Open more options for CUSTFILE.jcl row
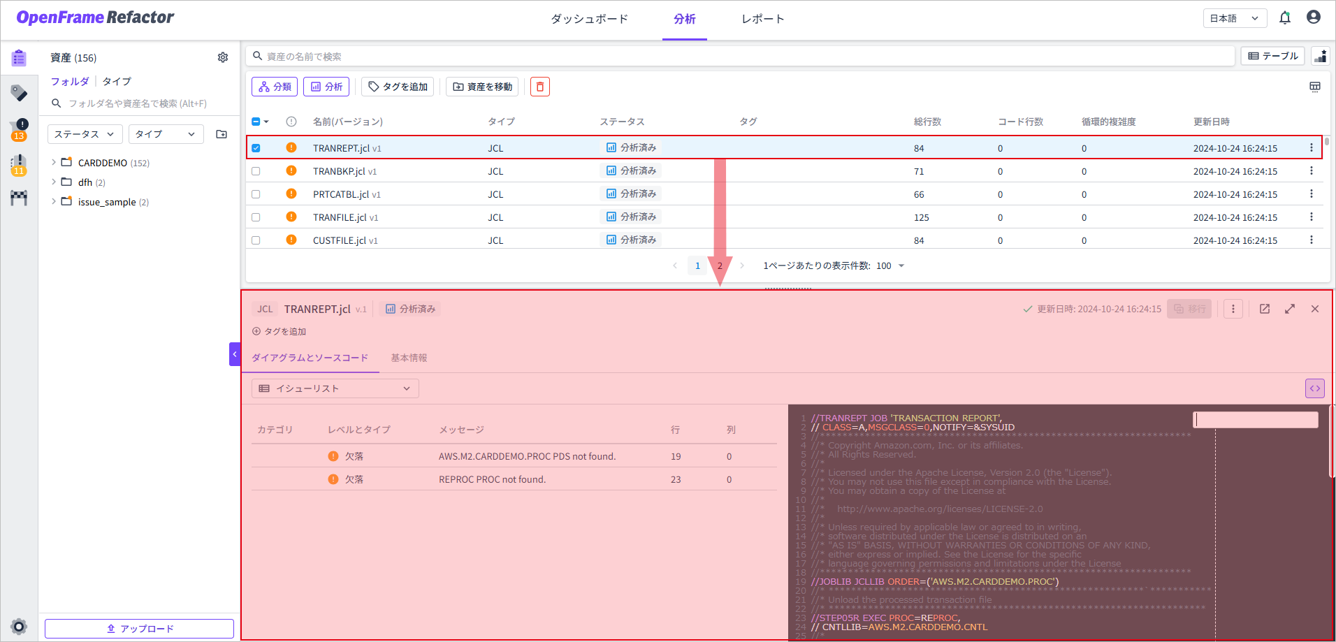Image resolution: width=1336 pixels, height=642 pixels. pyautogui.click(x=1312, y=240)
